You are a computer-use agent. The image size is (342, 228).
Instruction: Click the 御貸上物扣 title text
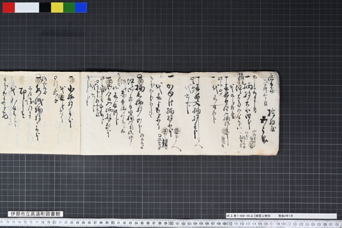point(263,216)
